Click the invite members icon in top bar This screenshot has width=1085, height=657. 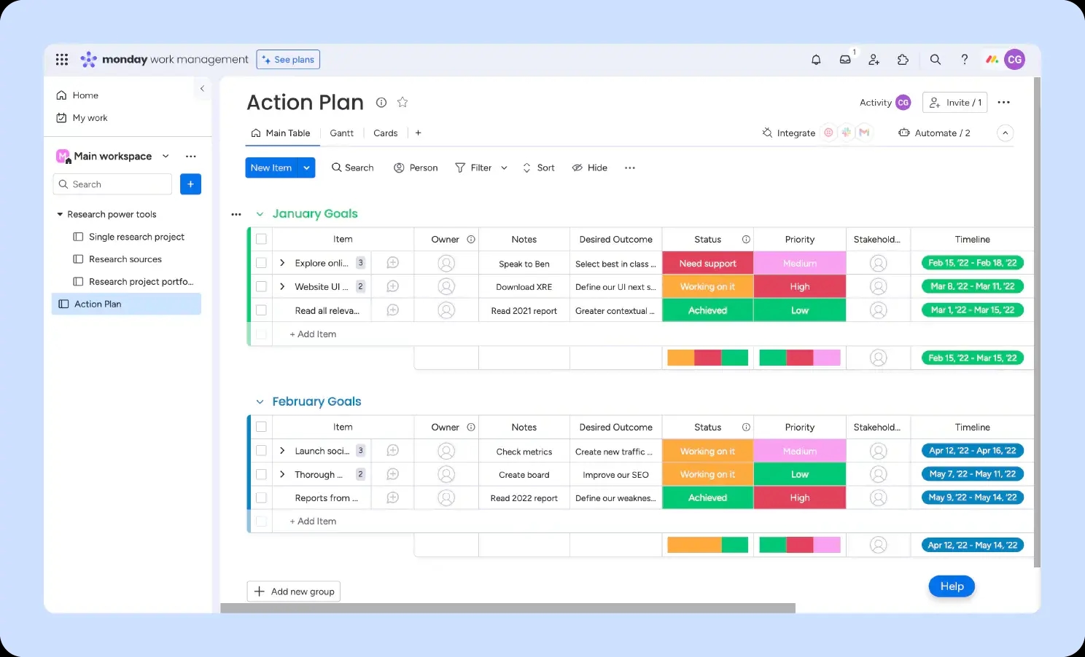point(874,60)
